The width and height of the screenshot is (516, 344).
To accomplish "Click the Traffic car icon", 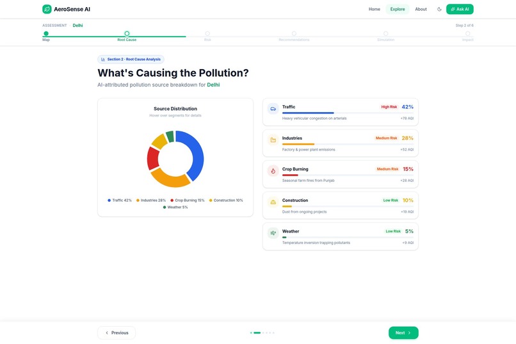I will 273,109.
